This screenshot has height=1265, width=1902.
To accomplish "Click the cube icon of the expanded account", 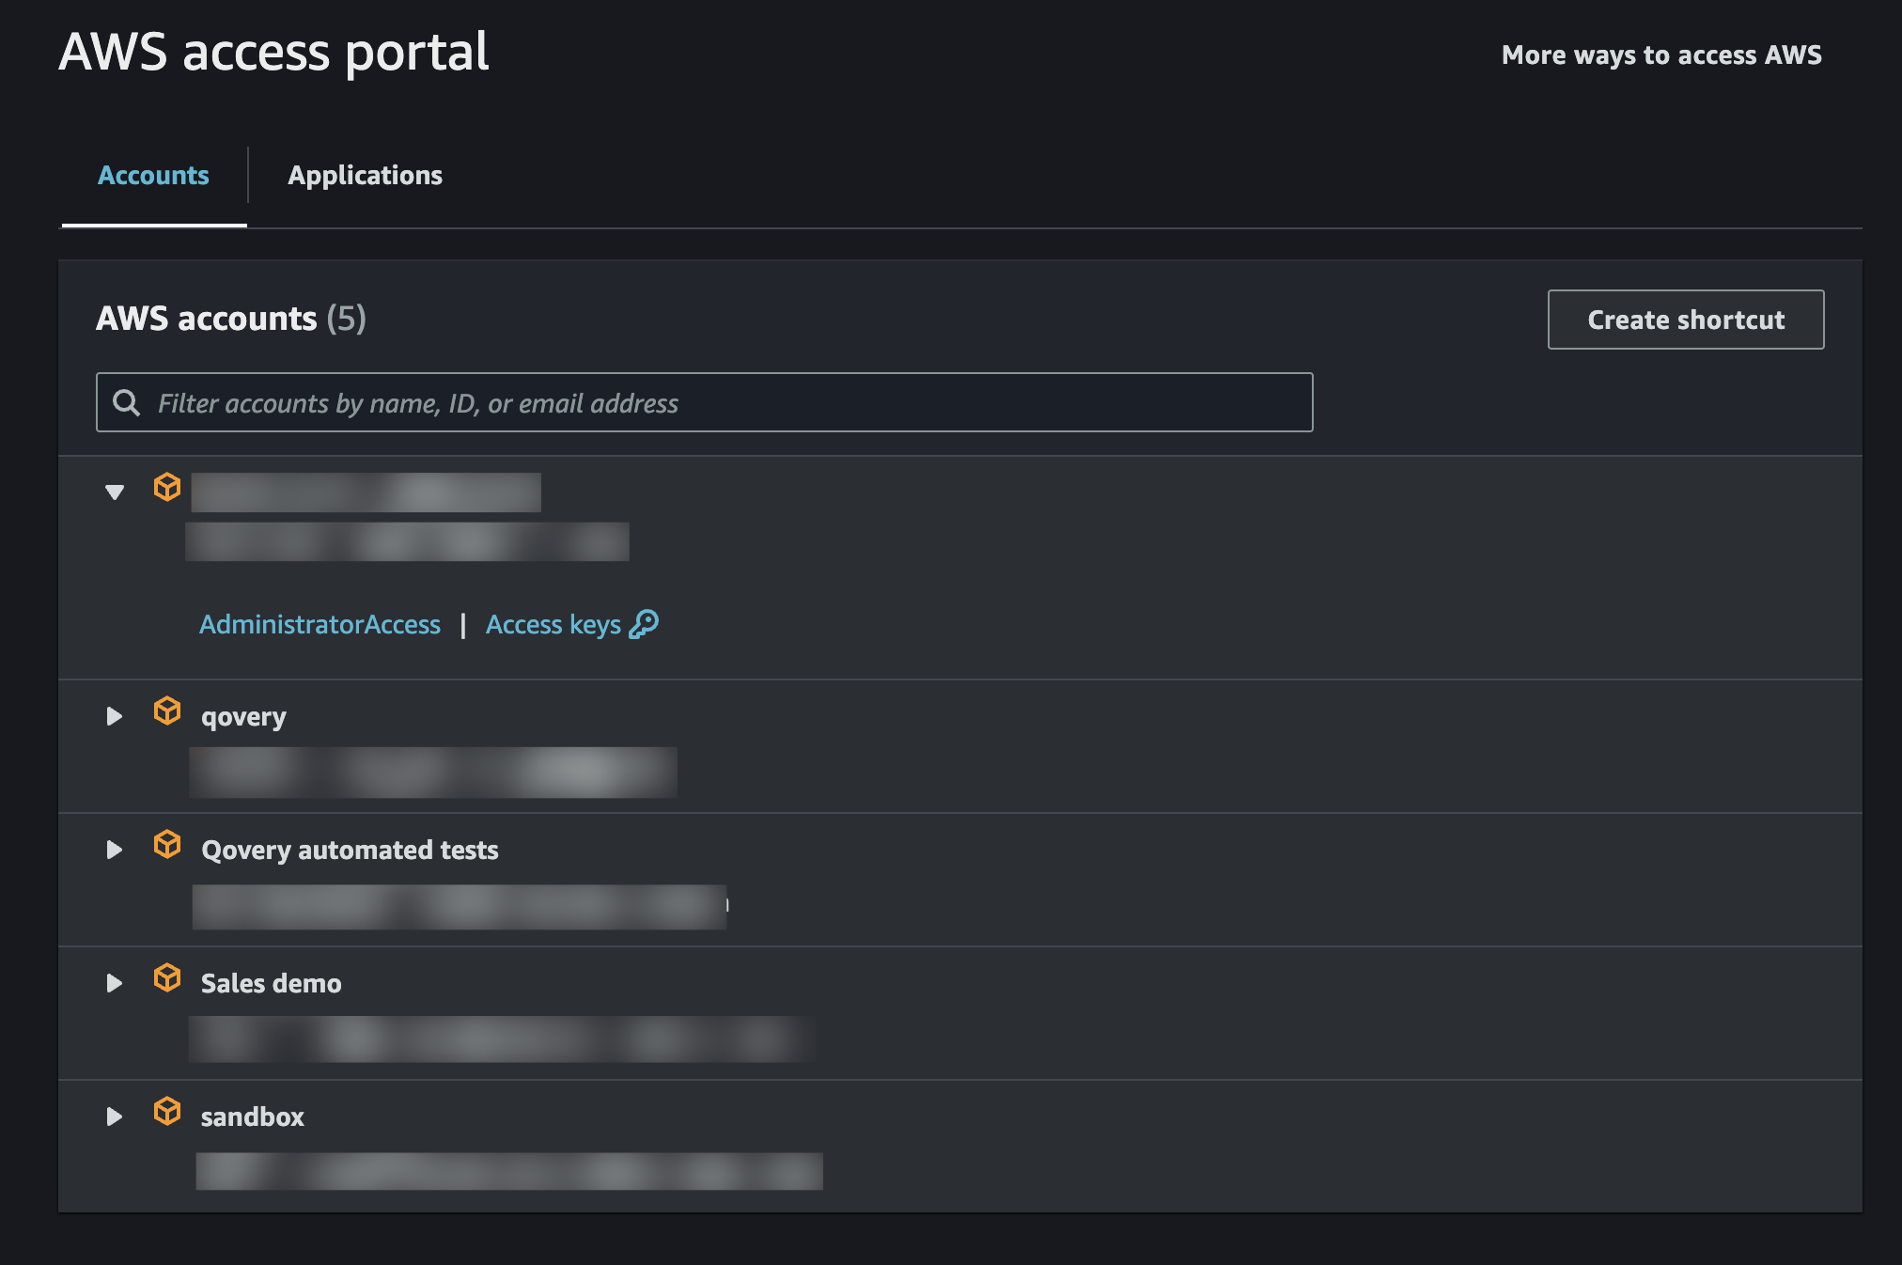I will [167, 487].
